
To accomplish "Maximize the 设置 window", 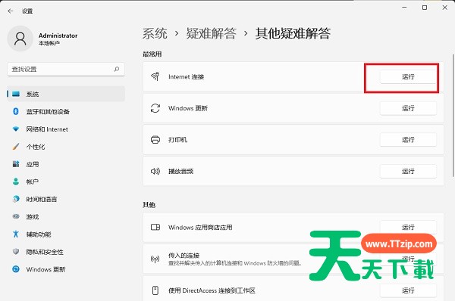I will (425, 8).
